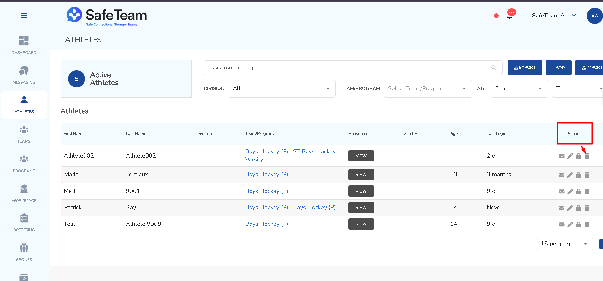Screen dimensions: 603x281
Task: Open Programs in sidebar
Action: pos(24,164)
